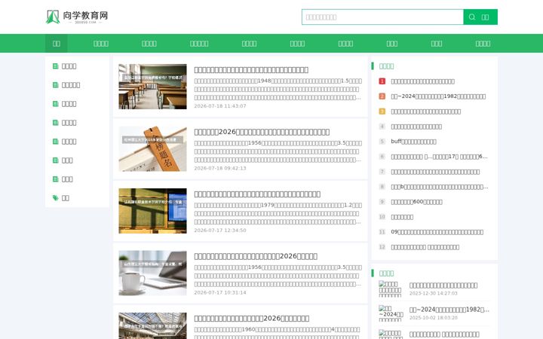This screenshot has height=339, width=543.
Task: Click the article summary mentioning 1960
Action: pyautogui.click(x=278, y=333)
